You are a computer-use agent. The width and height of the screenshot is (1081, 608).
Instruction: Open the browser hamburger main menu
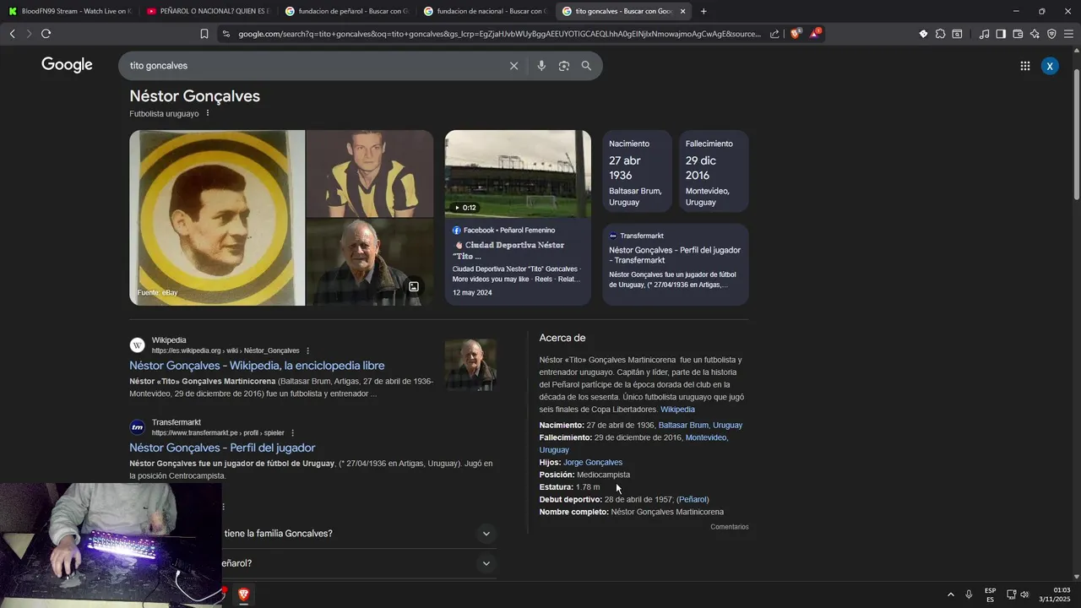(x=1068, y=34)
